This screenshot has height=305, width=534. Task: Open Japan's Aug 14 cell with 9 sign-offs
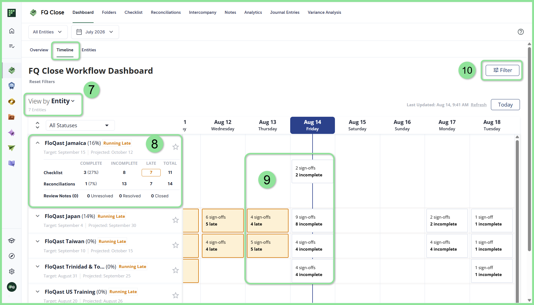(x=312, y=221)
